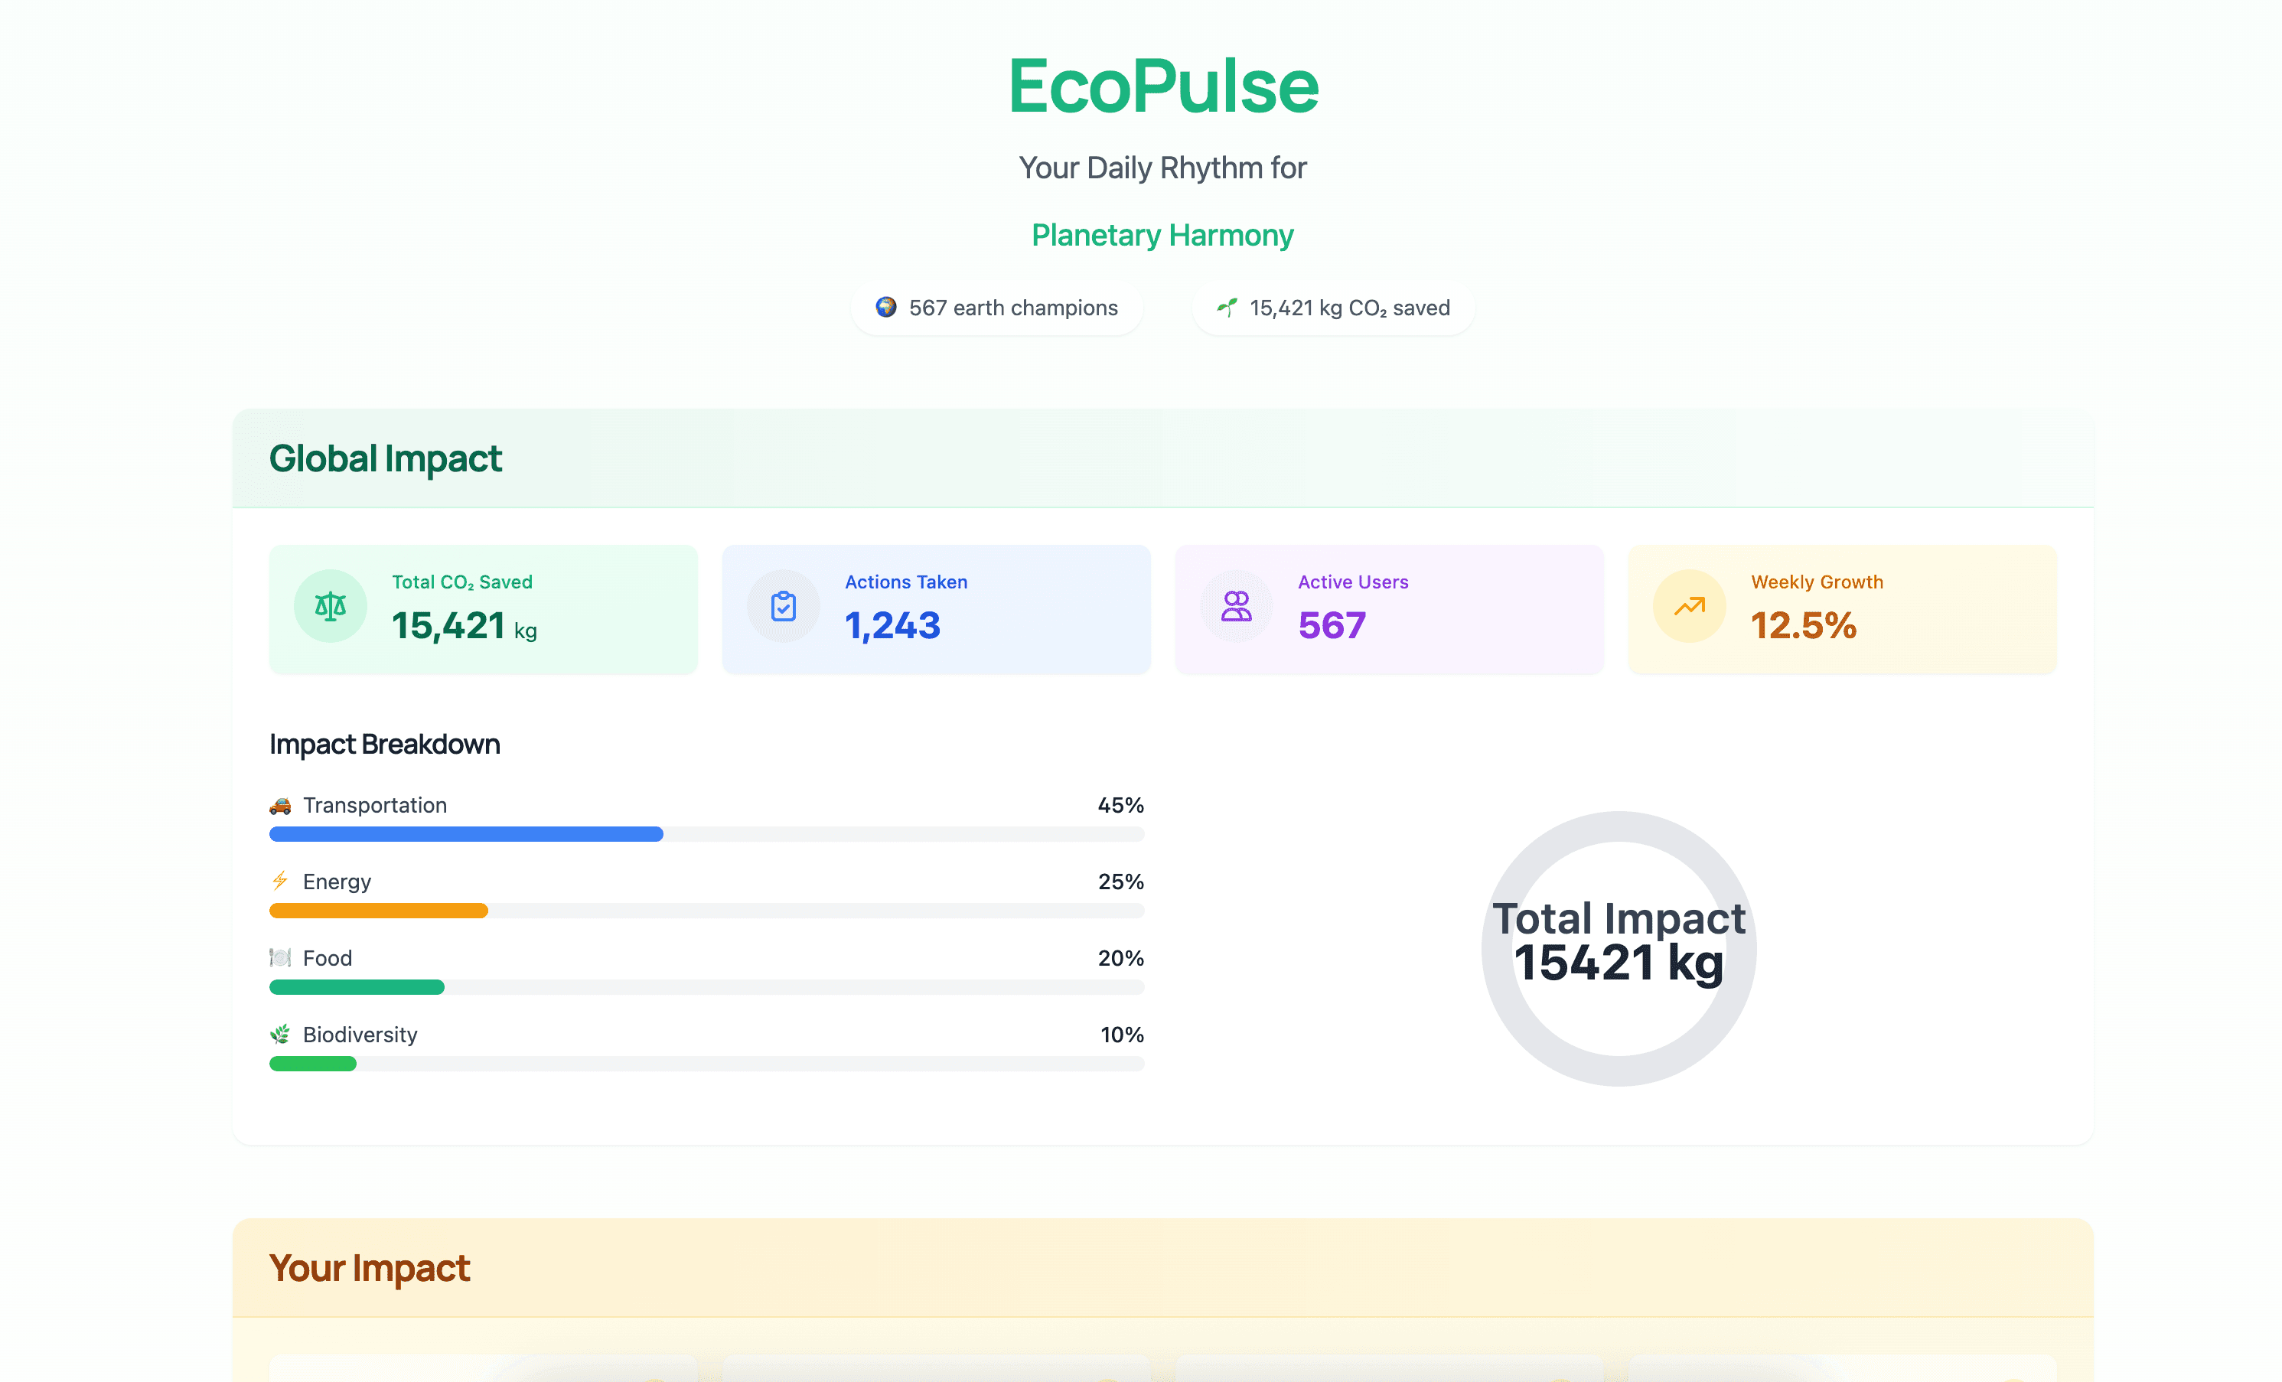Click the Weekly Growth label
Viewport: 2282px width, 1382px height.
[1817, 582]
